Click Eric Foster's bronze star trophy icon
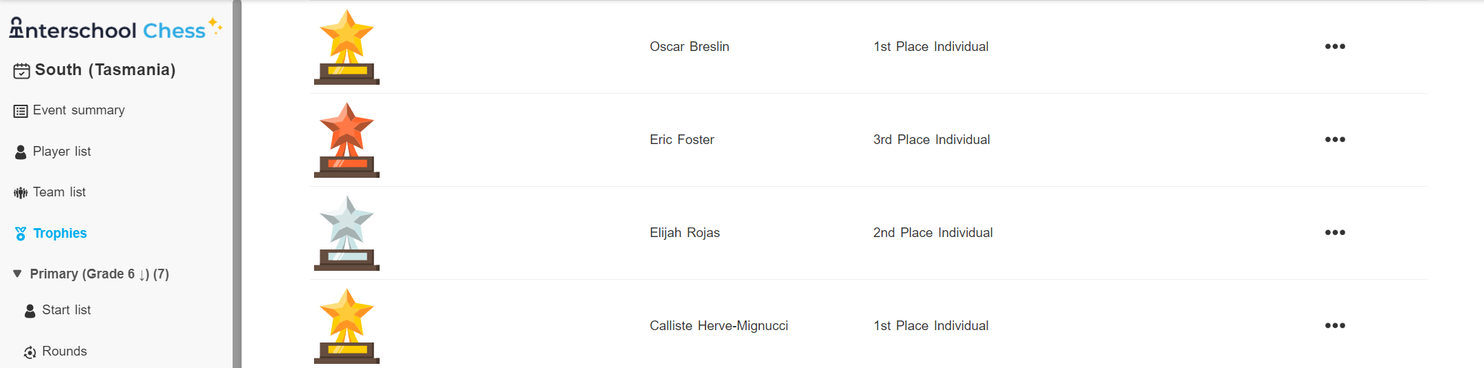 coord(346,140)
